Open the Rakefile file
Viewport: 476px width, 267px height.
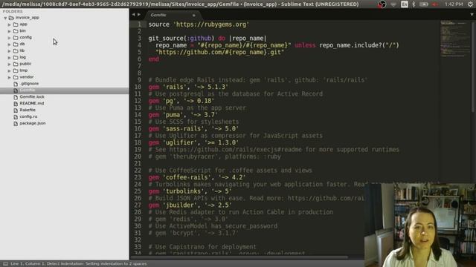(x=28, y=110)
